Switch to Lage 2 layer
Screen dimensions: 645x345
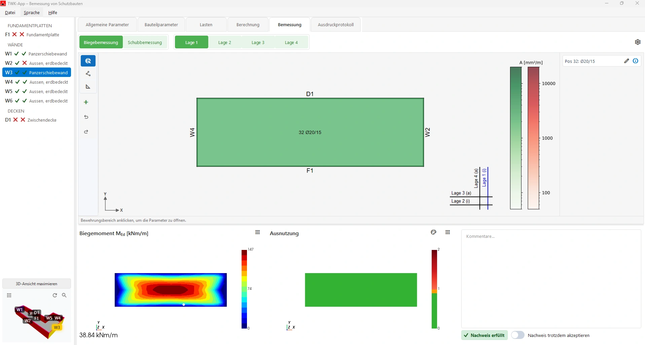(225, 42)
